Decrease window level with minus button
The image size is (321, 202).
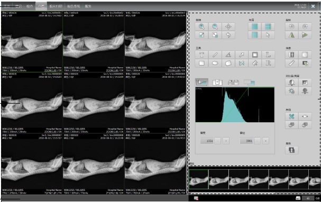click(258, 141)
